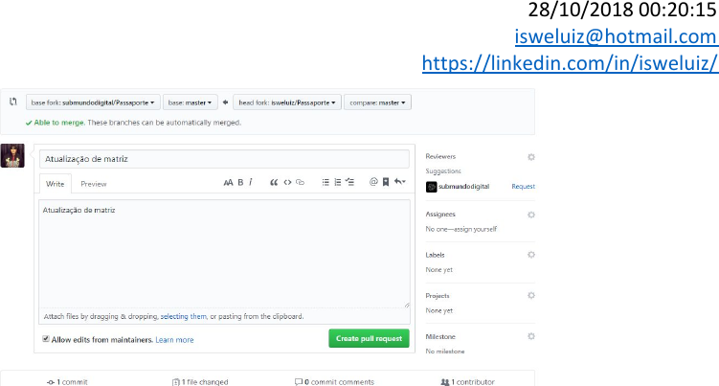Reference an issue with the bookmark icon
Screen dimensions: 719x386
[386, 182]
